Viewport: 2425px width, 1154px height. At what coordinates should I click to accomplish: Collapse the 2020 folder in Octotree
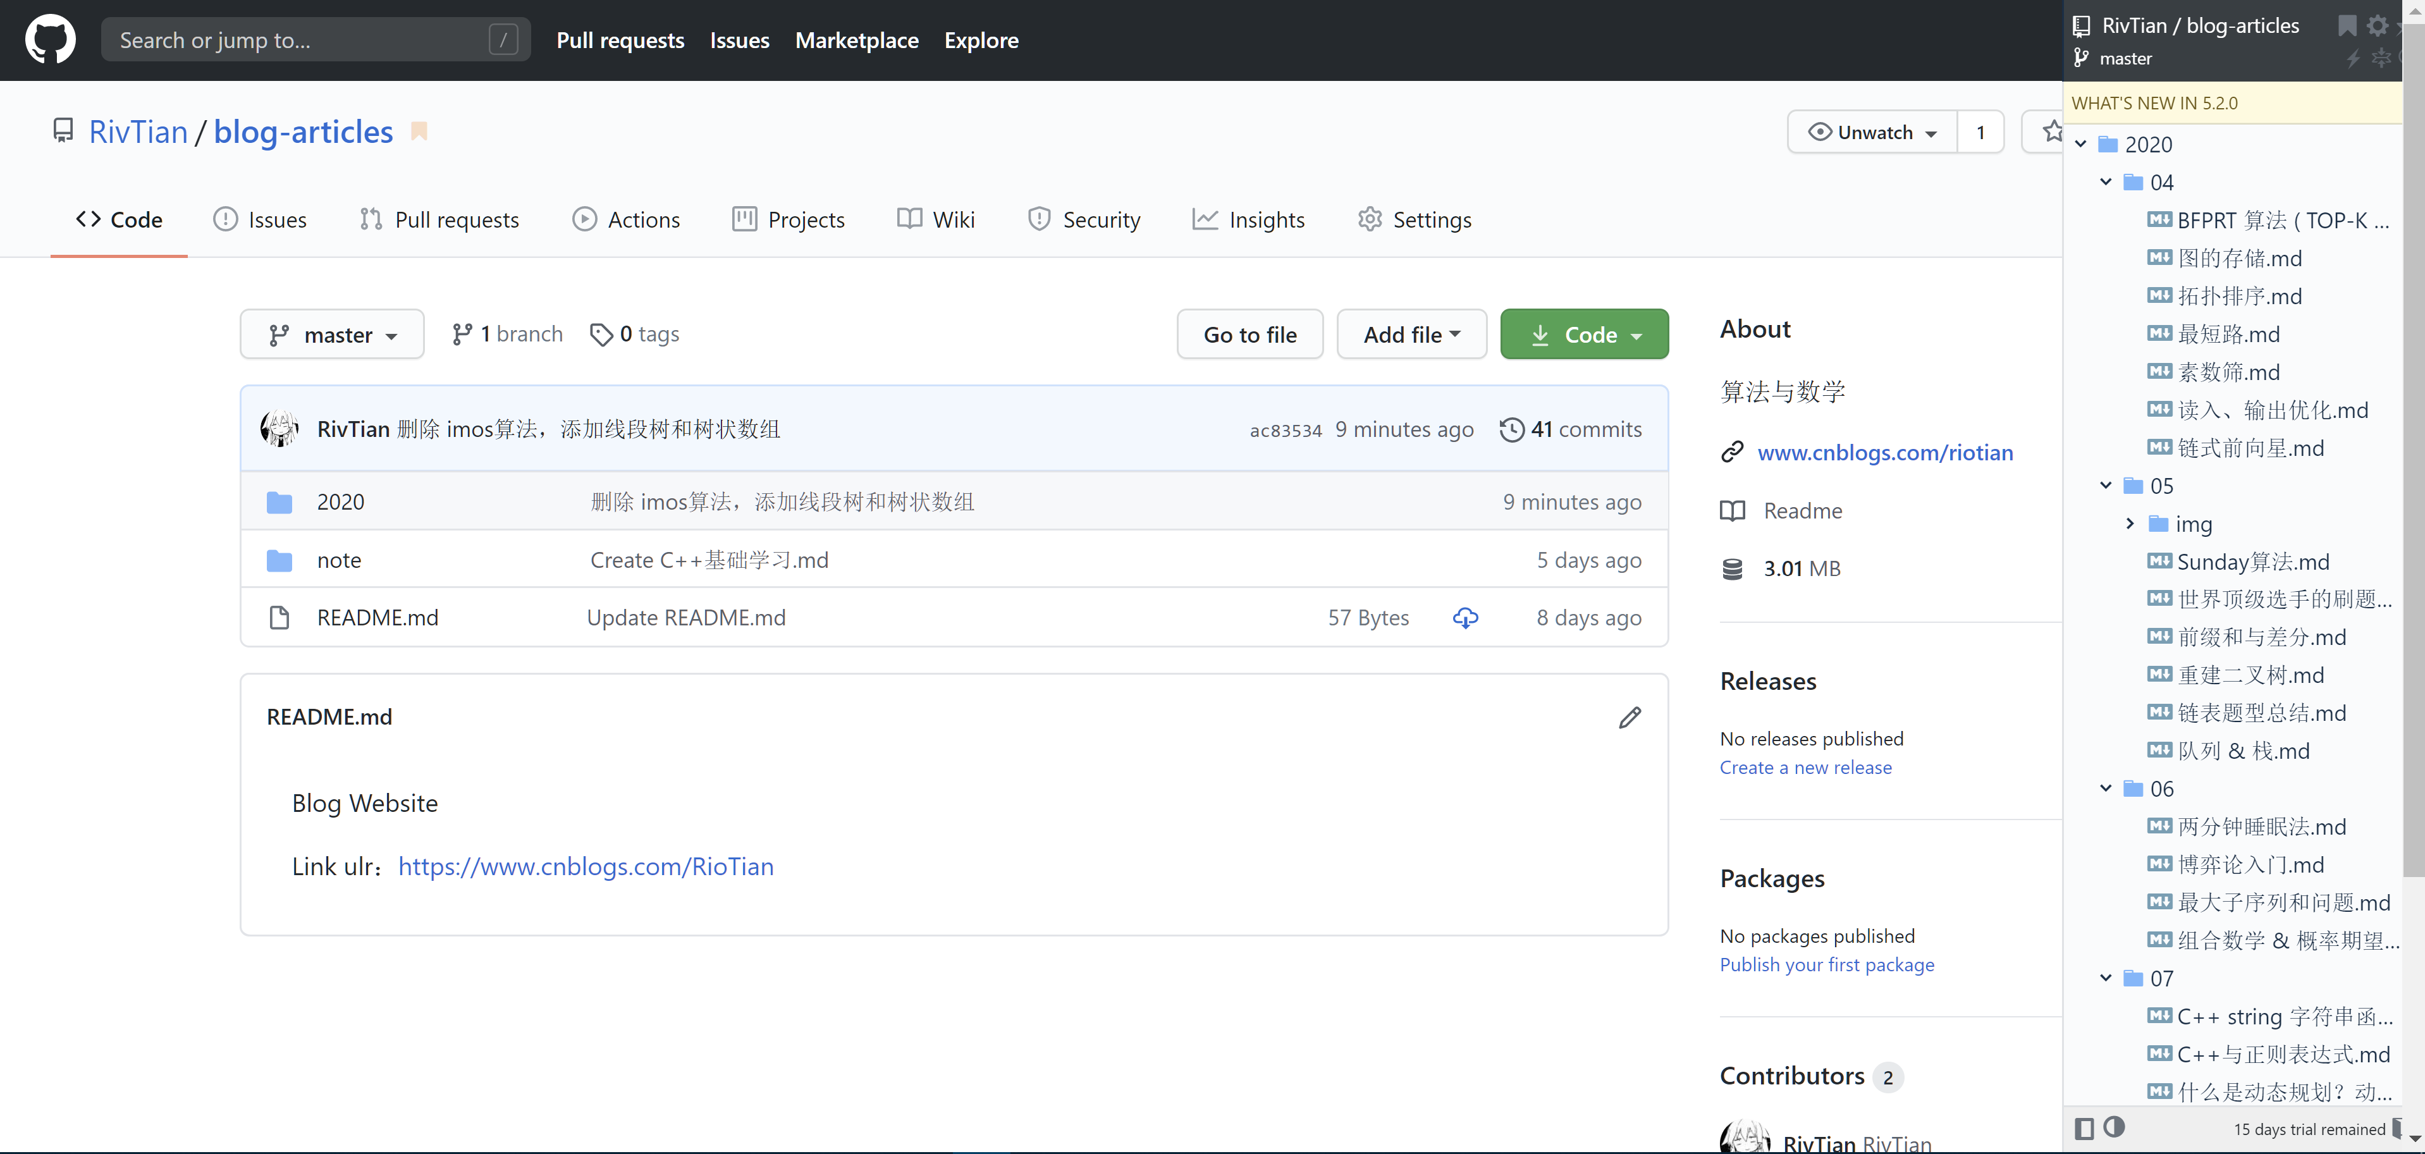point(2082,144)
